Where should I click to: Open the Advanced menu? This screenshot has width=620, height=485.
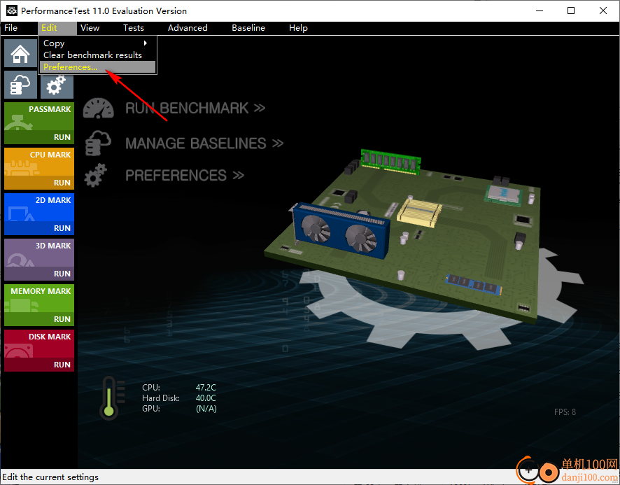(188, 28)
